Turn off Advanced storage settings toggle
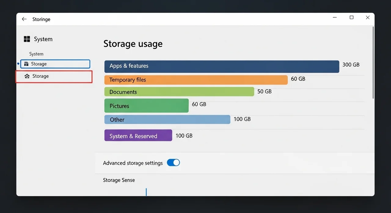391x213 pixels. tap(173, 163)
